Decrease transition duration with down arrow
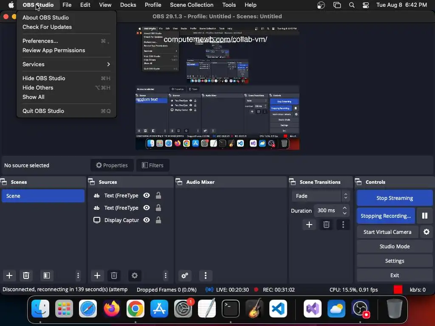 coord(345,213)
